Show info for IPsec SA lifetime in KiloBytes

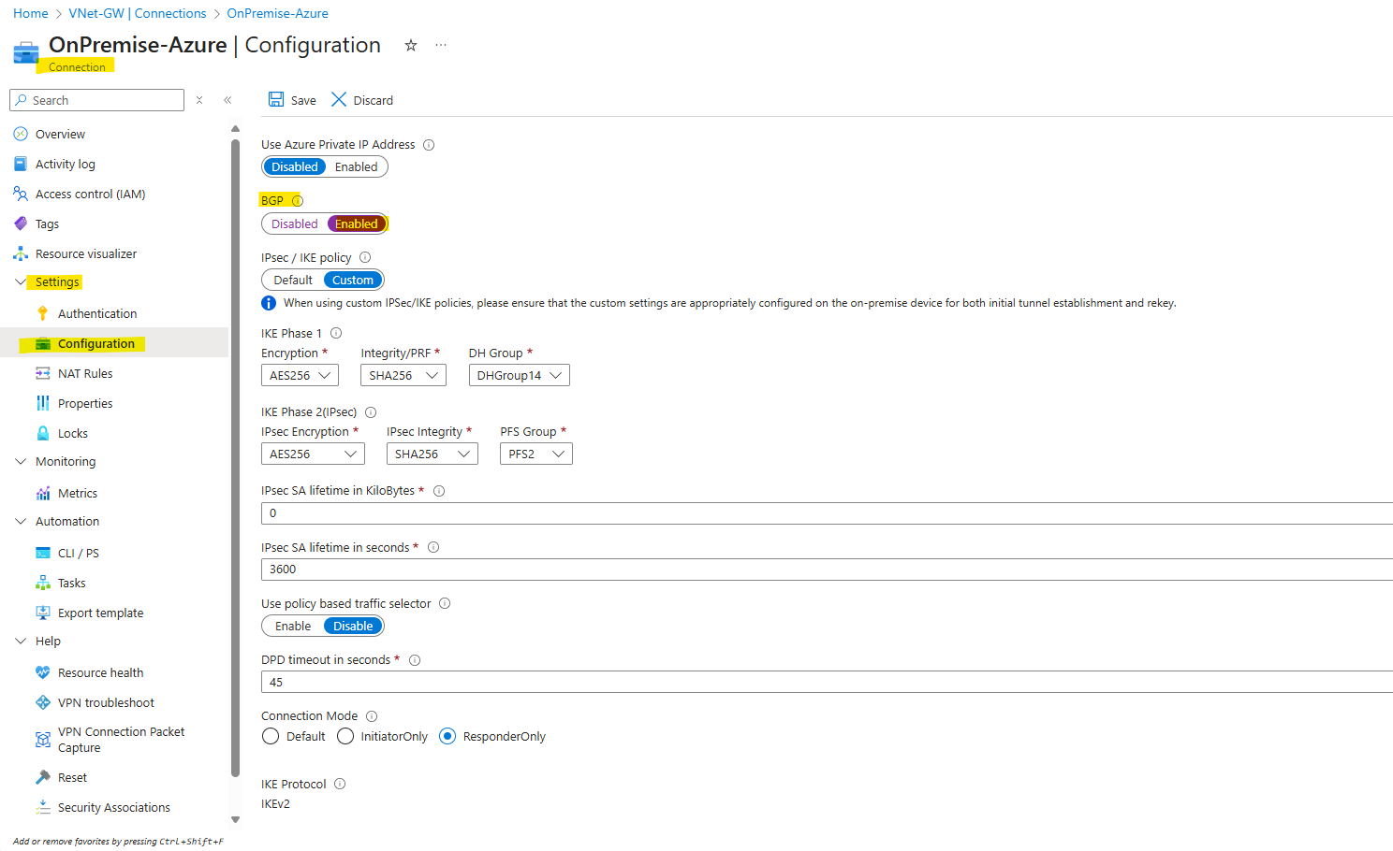point(439,491)
